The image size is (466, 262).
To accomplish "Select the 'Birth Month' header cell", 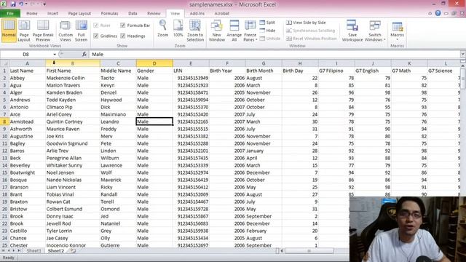I will [x=264, y=71].
